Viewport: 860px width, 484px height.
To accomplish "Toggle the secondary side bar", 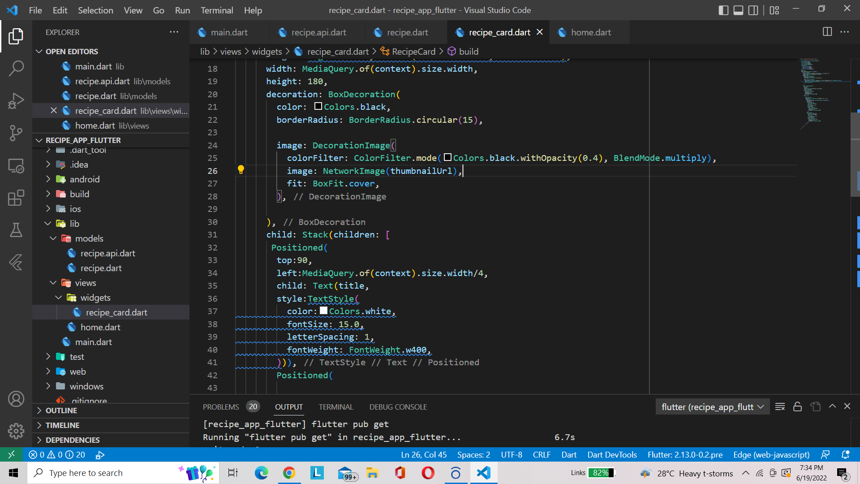I will pyautogui.click(x=753, y=10).
